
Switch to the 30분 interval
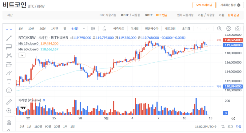tap(42, 29)
